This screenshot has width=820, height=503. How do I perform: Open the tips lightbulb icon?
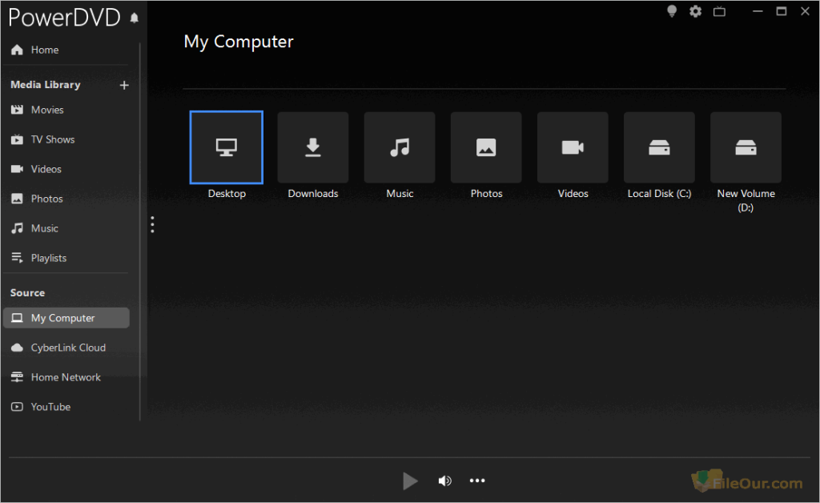(x=671, y=11)
